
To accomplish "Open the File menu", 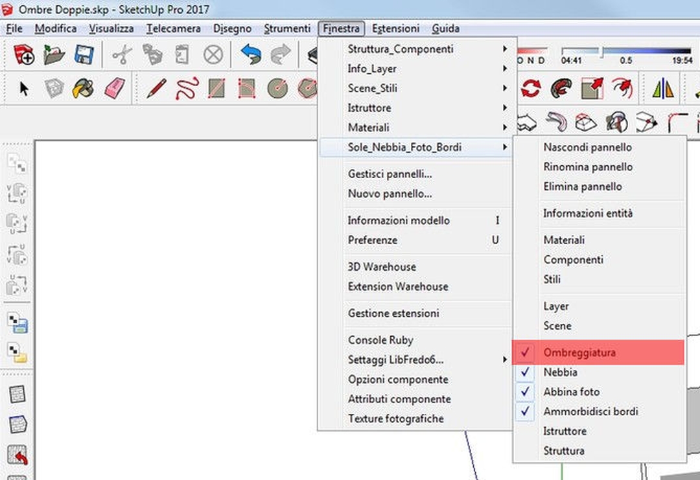I will pos(14,29).
